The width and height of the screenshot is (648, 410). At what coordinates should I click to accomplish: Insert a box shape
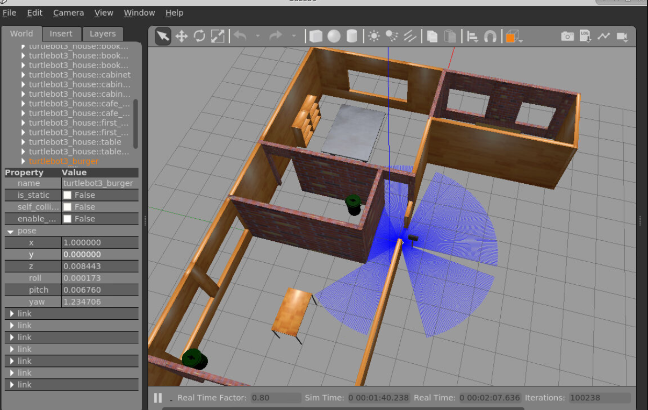(x=316, y=36)
